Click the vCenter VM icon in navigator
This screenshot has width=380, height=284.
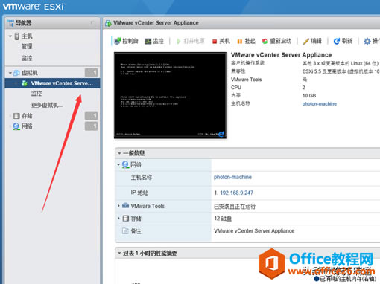[25, 83]
